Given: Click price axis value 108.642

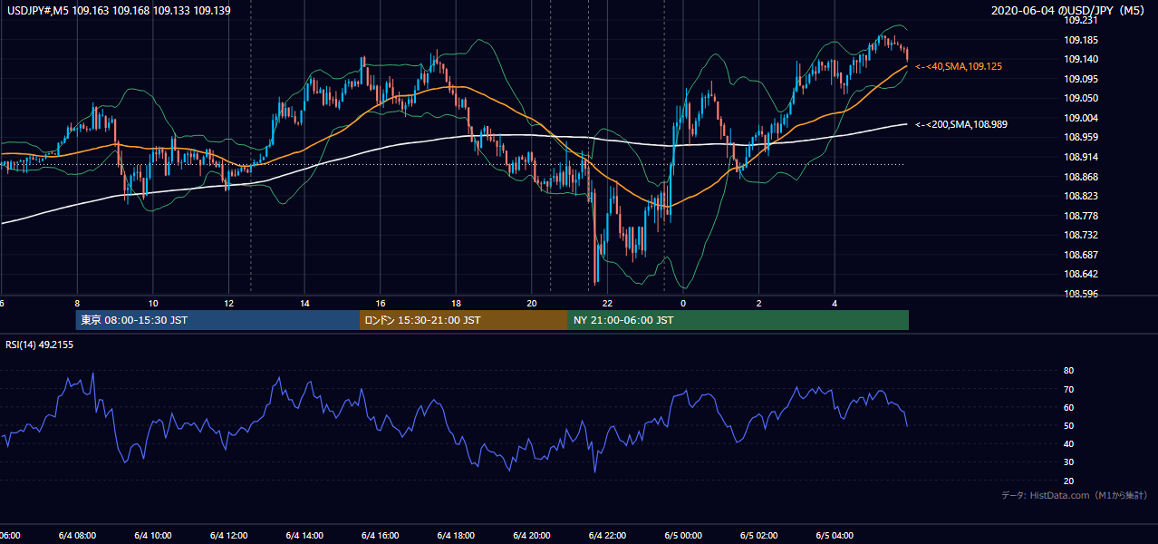Looking at the screenshot, I should coord(1081,274).
